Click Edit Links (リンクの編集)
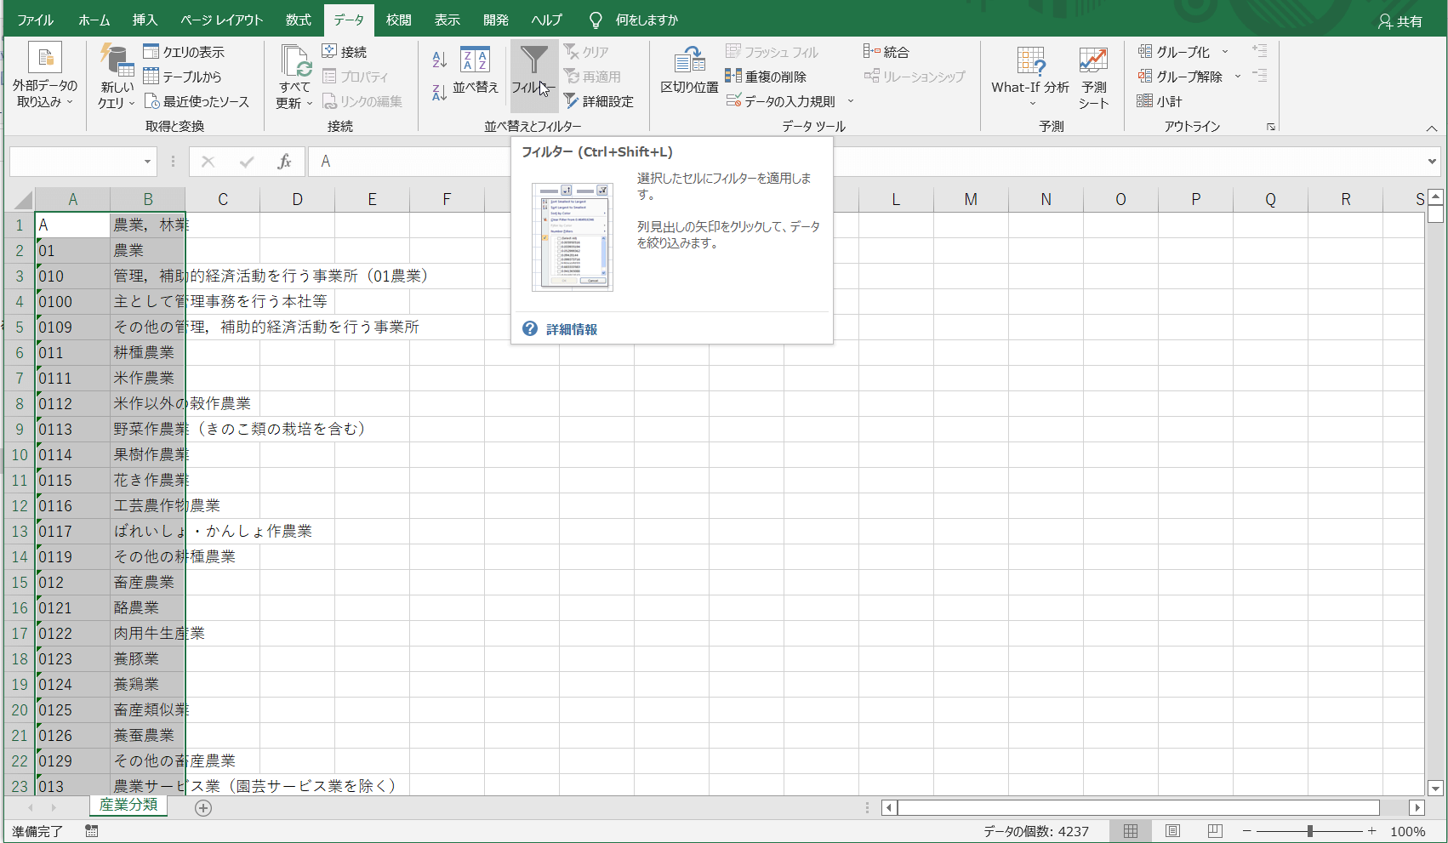Screen dimensions: 1448x843 coord(362,101)
